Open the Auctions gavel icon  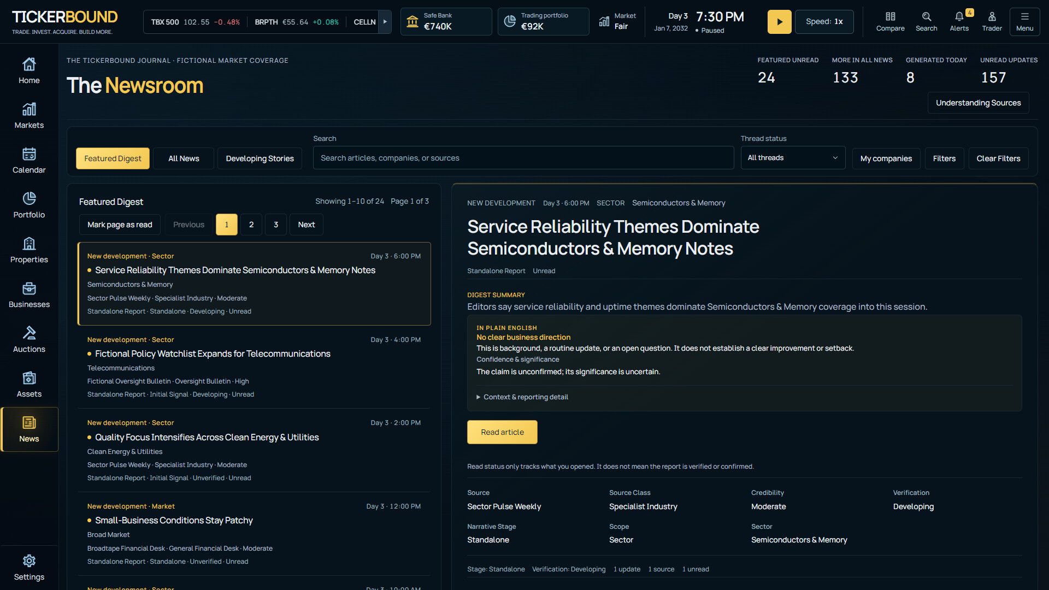(x=29, y=340)
